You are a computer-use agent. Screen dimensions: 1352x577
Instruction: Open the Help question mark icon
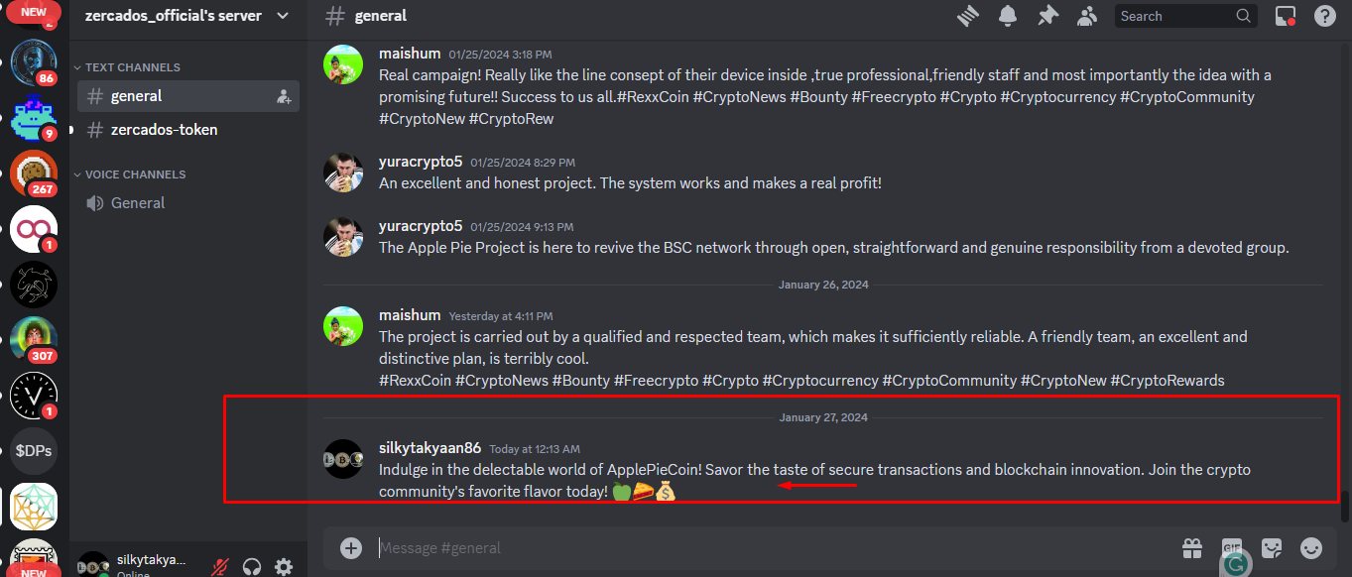pos(1325,16)
